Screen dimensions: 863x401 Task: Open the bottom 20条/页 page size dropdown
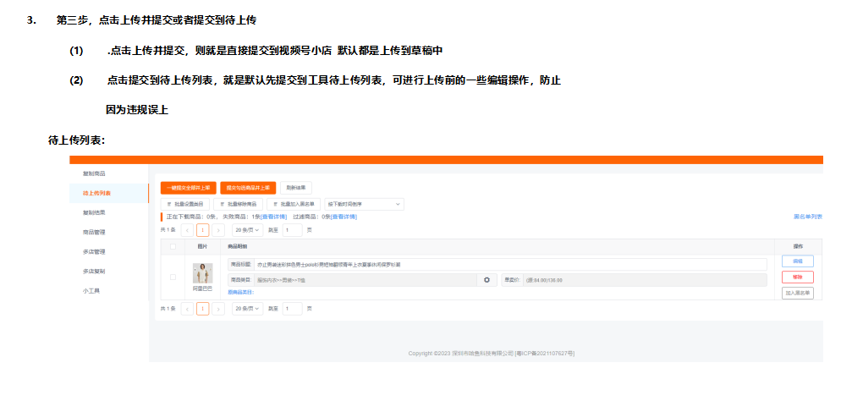pyautogui.click(x=245, y=309)
